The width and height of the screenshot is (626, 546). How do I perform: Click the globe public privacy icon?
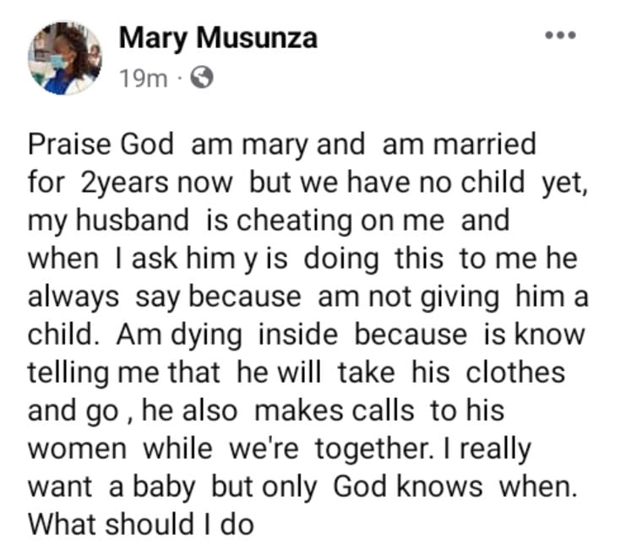[x=202, y=79]
